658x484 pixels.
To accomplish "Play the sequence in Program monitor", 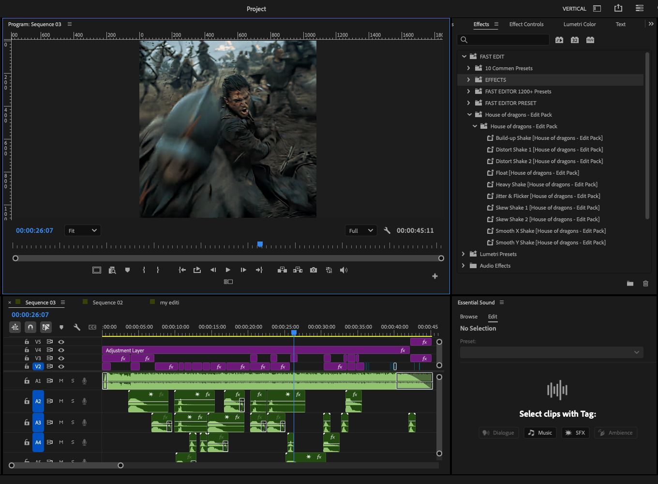I will coord(228,270).
